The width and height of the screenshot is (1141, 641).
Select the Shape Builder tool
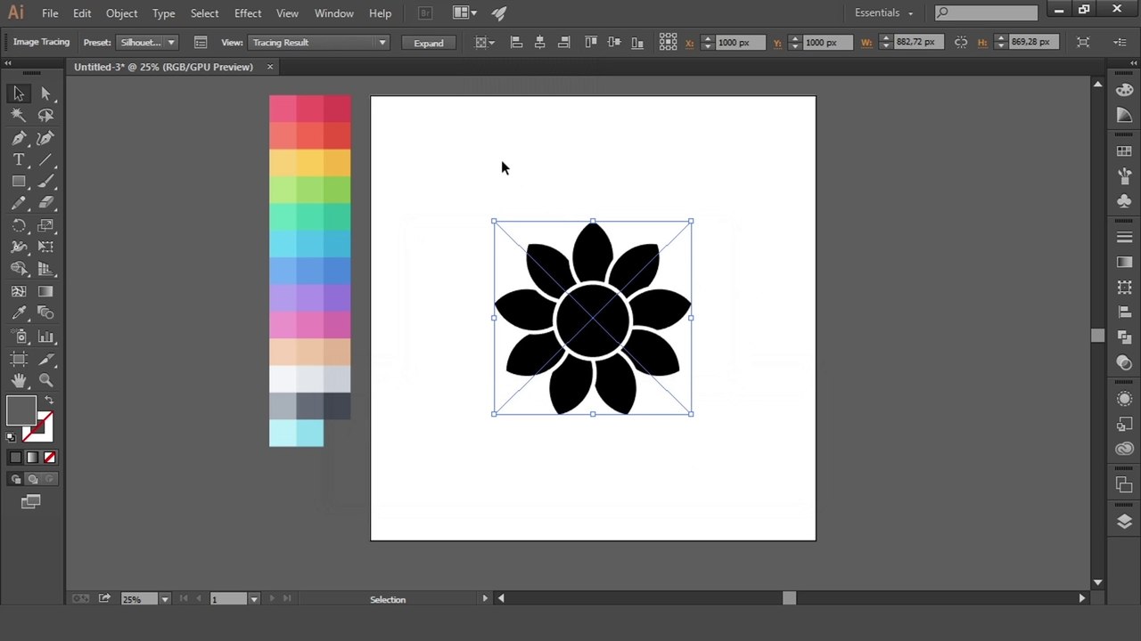19,269
